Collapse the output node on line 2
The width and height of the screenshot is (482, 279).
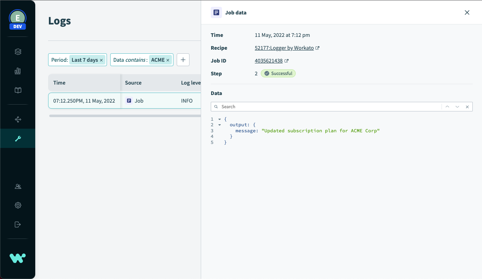click(x=220, y=125)
